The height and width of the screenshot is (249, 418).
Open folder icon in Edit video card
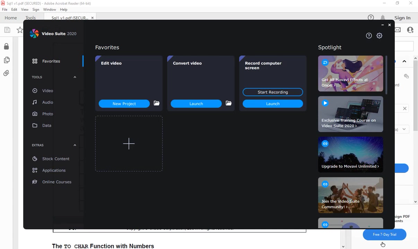pyautogui.click(x=157, y=103)
